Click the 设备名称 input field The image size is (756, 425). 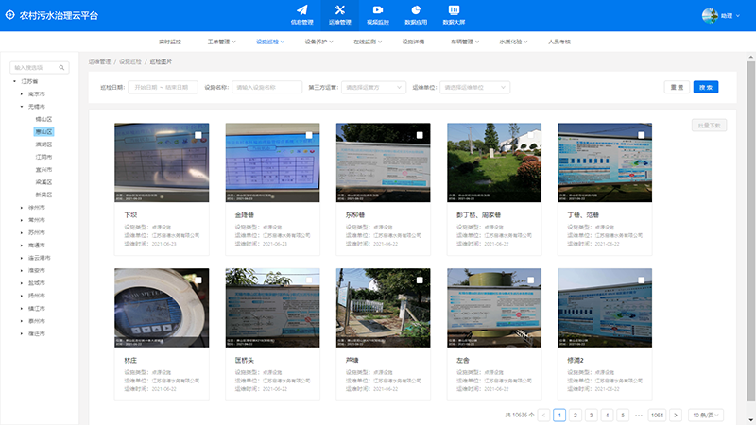[266, 87]
